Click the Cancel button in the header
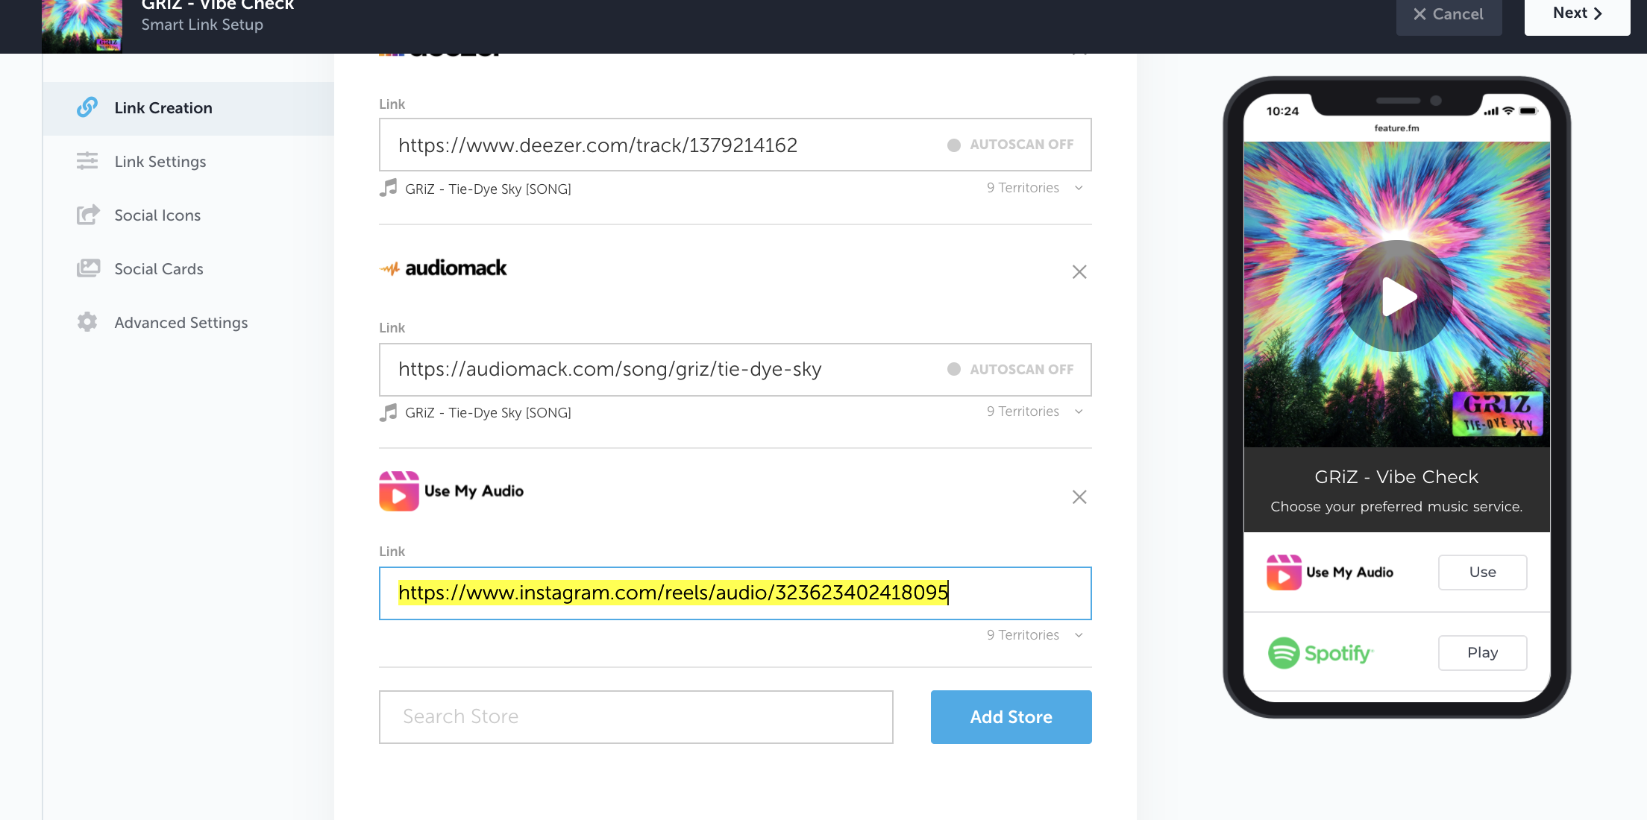Viewport: 1647px width, 820px height. [x=1449, y=15]
